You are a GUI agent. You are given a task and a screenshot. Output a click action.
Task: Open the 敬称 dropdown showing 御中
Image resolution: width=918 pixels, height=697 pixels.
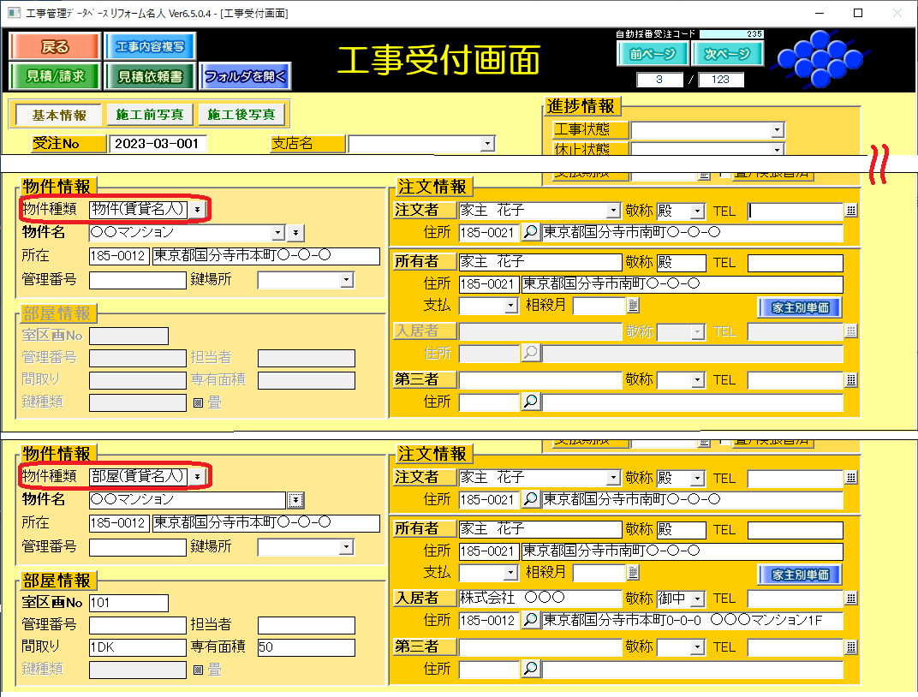[x=697, y=599]
